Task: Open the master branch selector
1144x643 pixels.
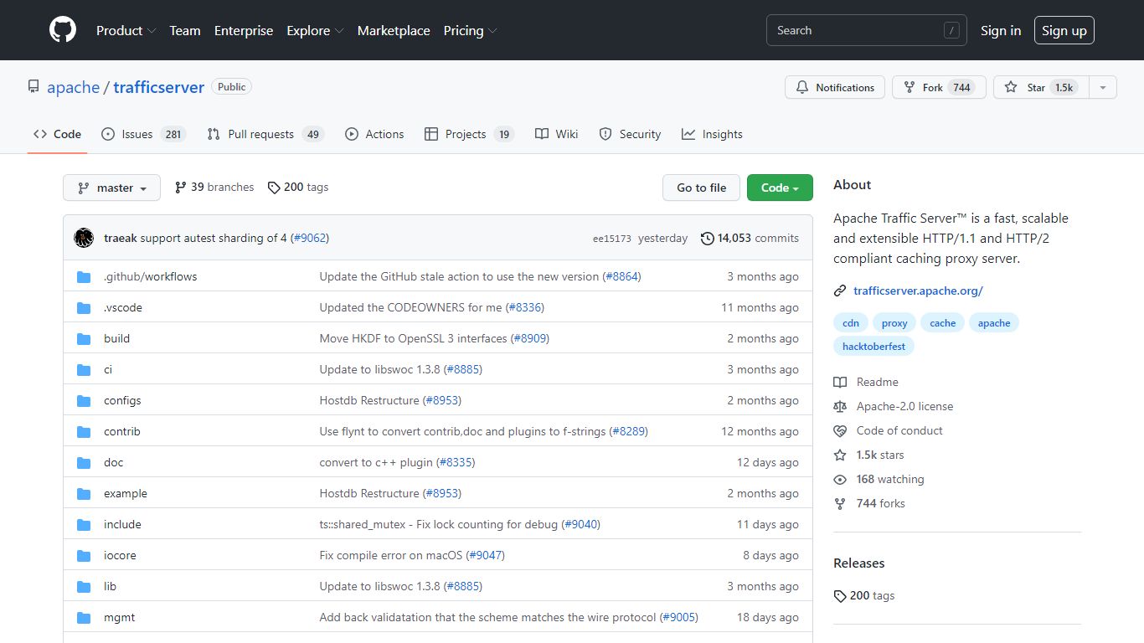Action: coord(111,188)
